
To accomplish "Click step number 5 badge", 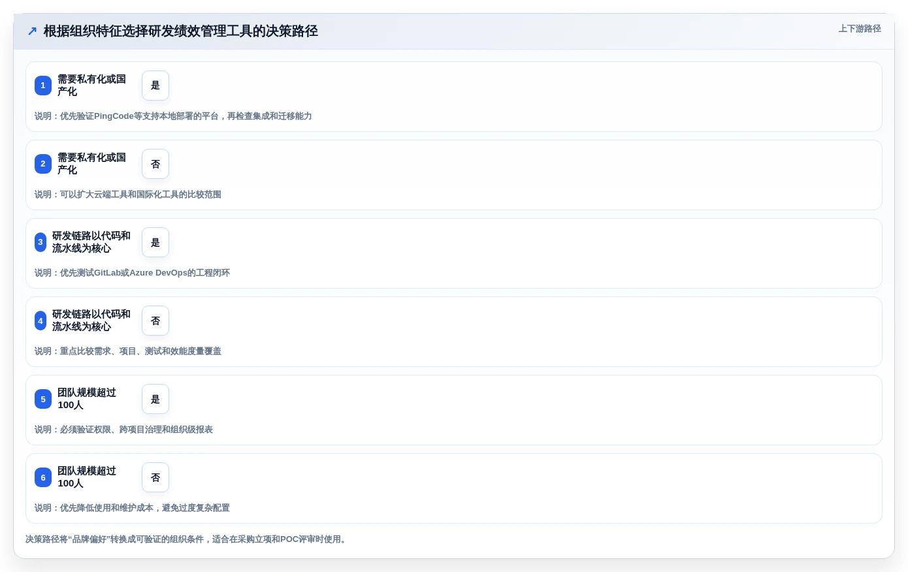I will click(x=43, y=399).
